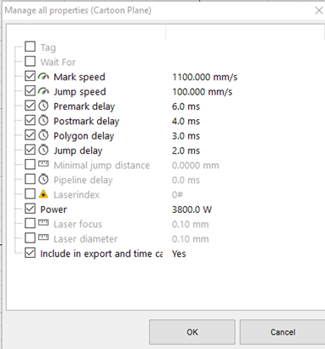Click the Pipeline delay clock icon
The image size is (325, 349).
pos(43,179)
